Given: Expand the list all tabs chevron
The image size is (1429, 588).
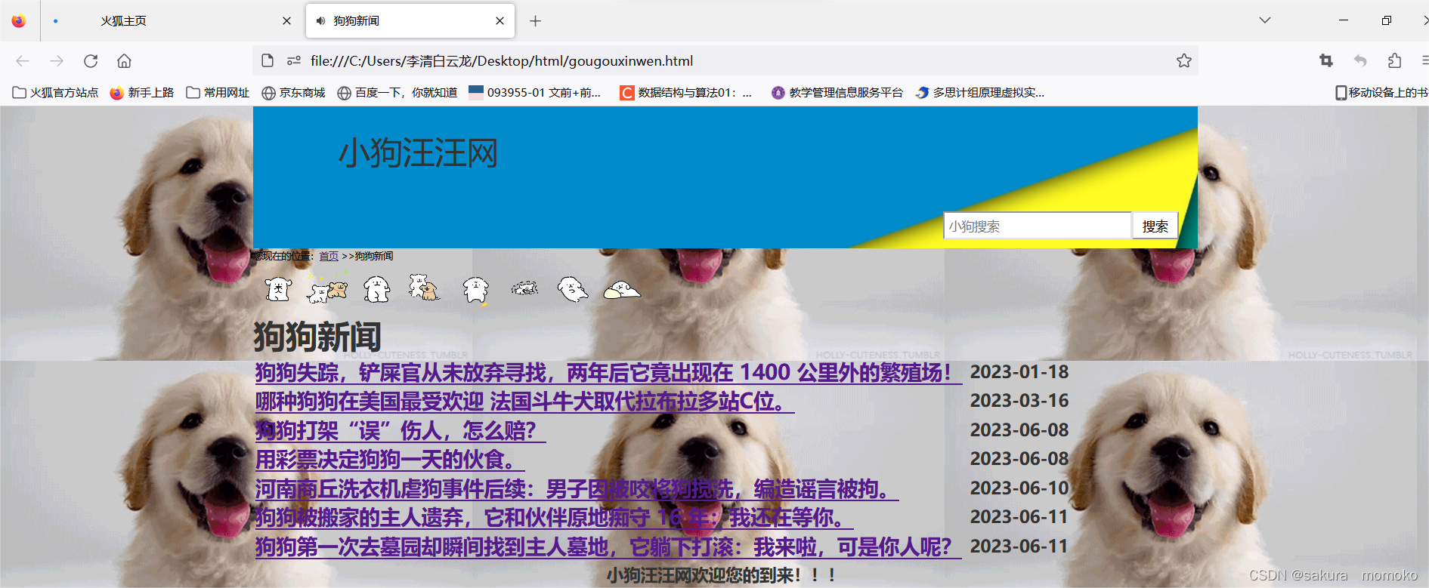Looking at the screenshot, I should click(x=1264, y=20).
